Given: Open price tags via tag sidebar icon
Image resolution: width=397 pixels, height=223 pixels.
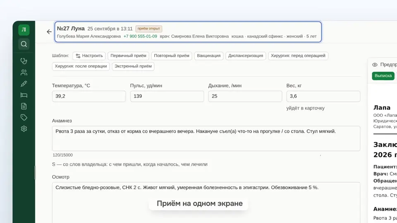Looking at the screenshot, I should 24,117.
